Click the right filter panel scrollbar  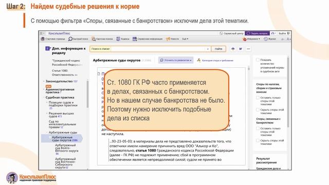pos(288,92)
